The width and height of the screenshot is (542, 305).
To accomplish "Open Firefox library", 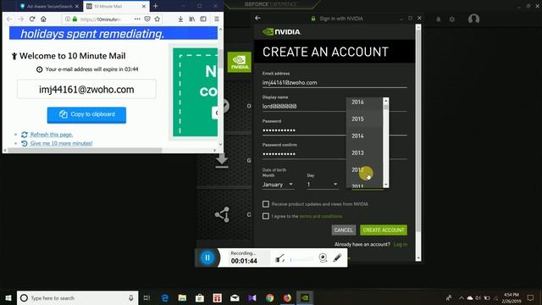I will (x=192, y=19).
